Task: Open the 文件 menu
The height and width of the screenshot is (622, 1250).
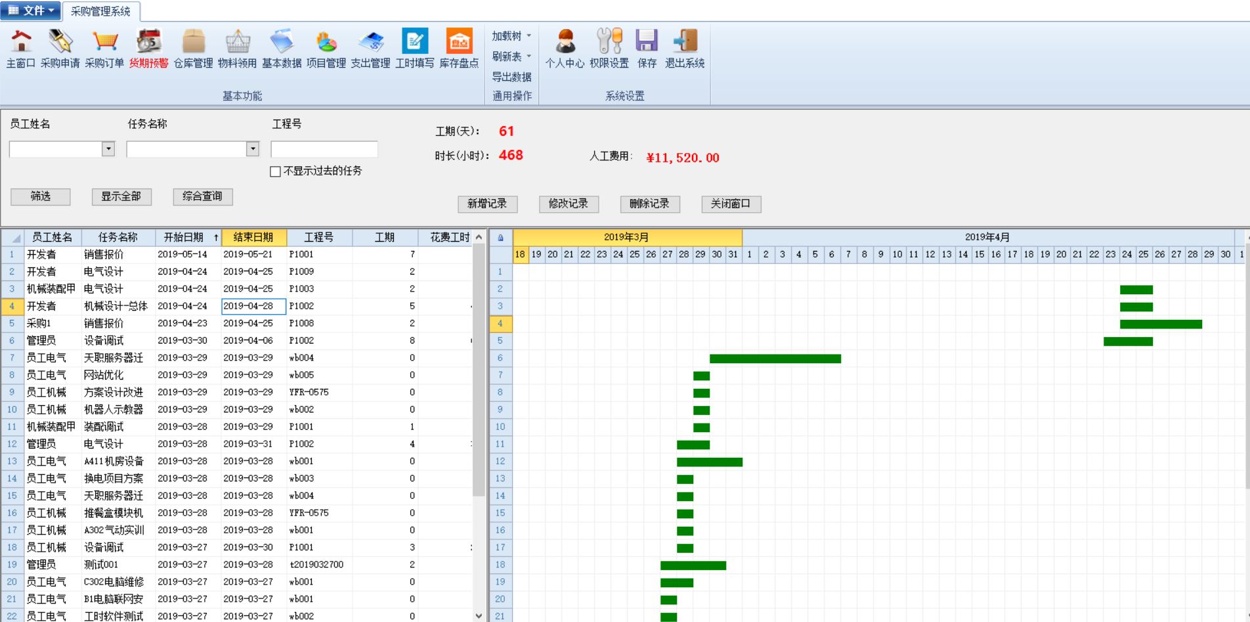Action: pos(31,11)
